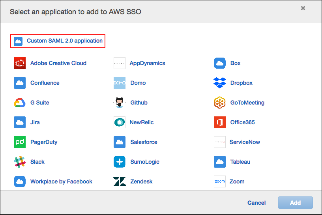Image resolution: width=322 pixels, height=215 pixels.
Task: Choose the Office365 text link
Action: coord(242,122)
